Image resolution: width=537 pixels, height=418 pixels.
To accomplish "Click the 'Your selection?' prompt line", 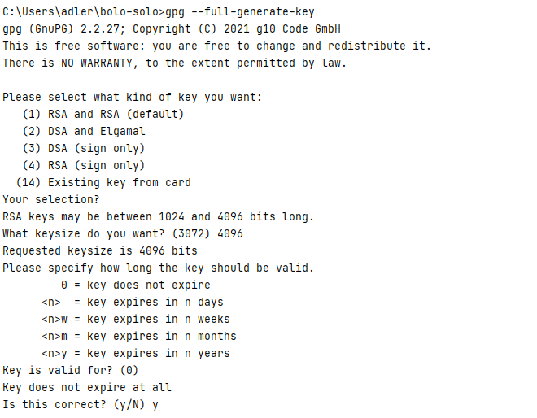I will point(51,199).
